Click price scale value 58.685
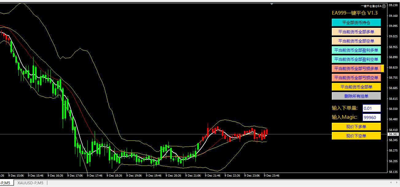 point(393,88)
